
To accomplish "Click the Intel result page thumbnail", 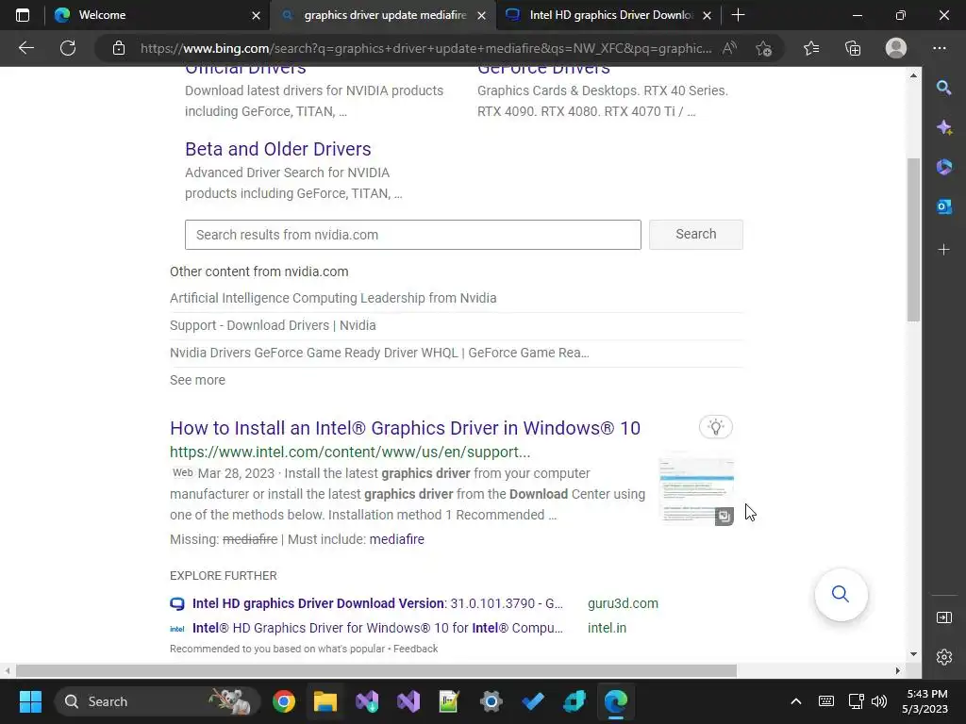I will [x=696, y=490].
